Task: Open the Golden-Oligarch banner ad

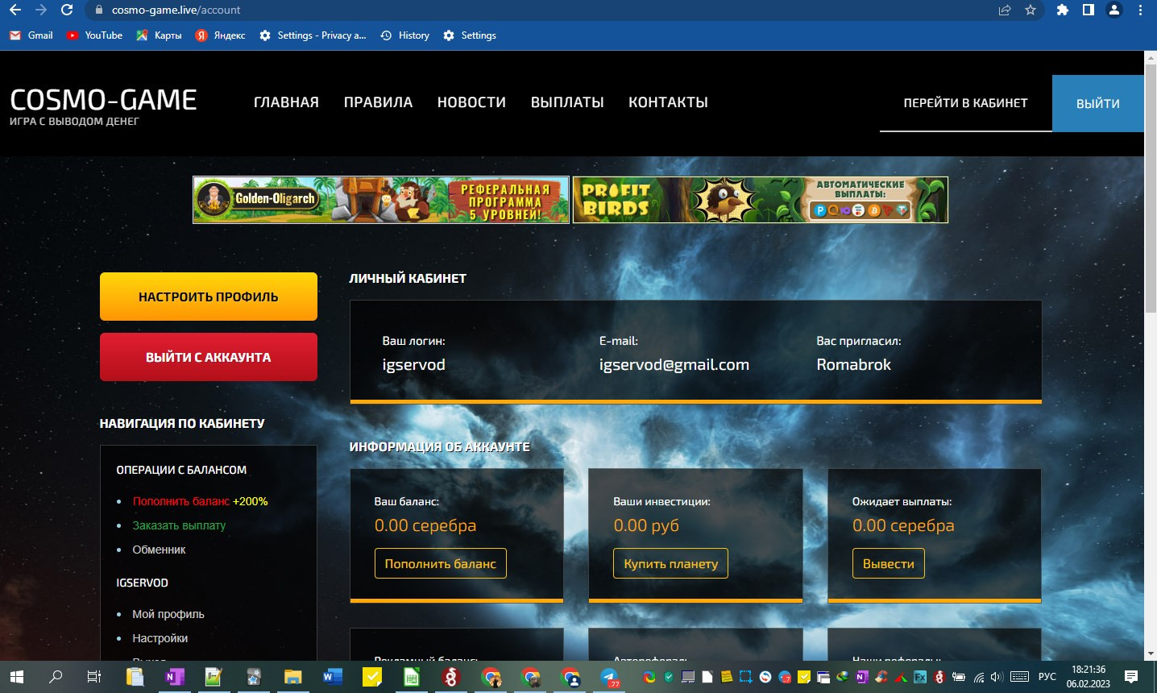Action: coord(381,200)
